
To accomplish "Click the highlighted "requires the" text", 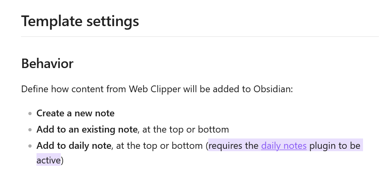I will 234,146.
